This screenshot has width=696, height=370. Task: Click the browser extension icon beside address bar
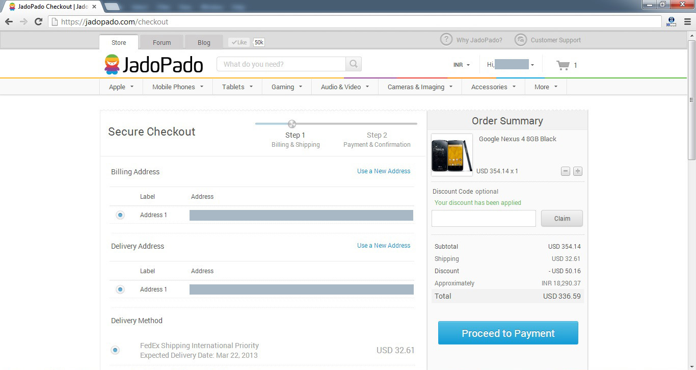click(672, 22)
